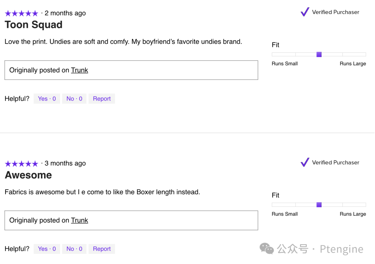Vote No on the Awesome review
The image size is (375, 264).
(x=74, y=249)
